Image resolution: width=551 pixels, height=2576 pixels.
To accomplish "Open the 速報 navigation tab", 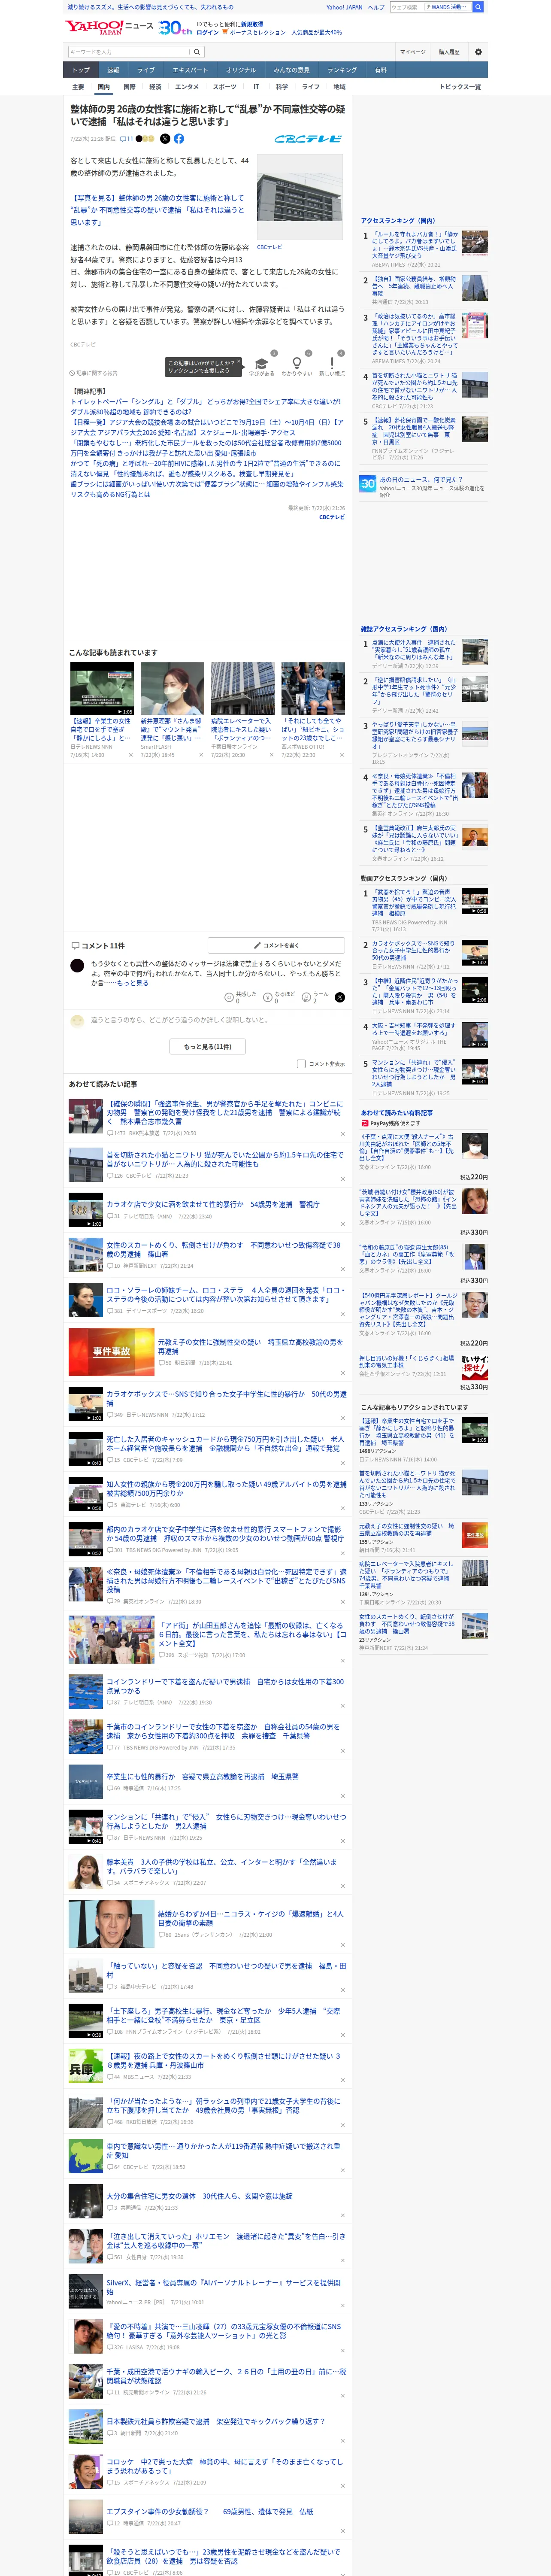I will (113, 70).
